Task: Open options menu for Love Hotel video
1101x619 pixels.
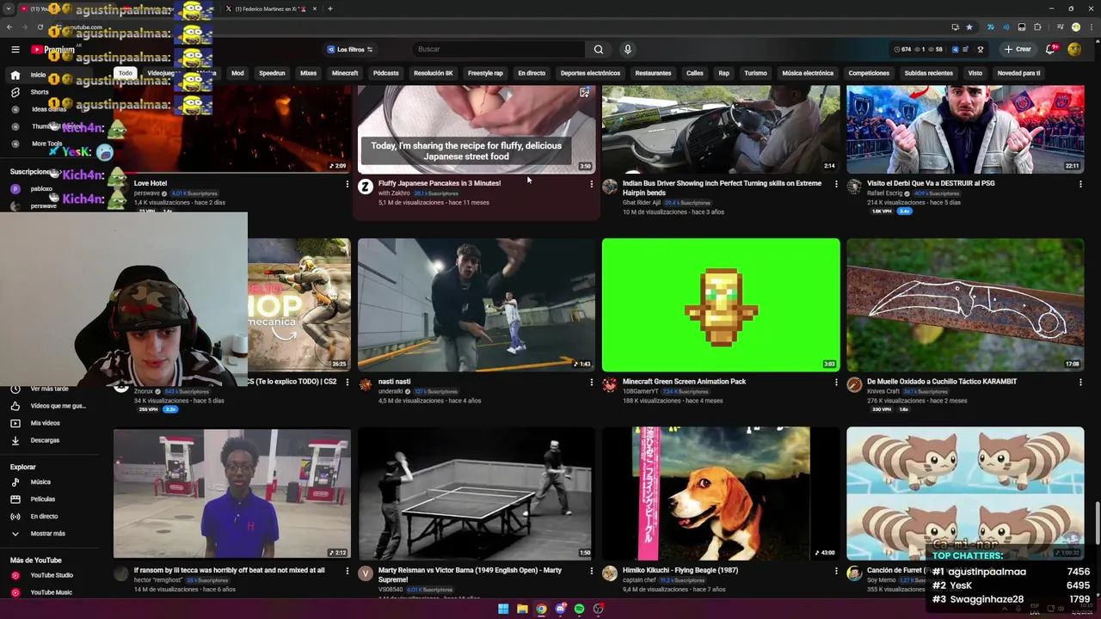Action: 348,184
